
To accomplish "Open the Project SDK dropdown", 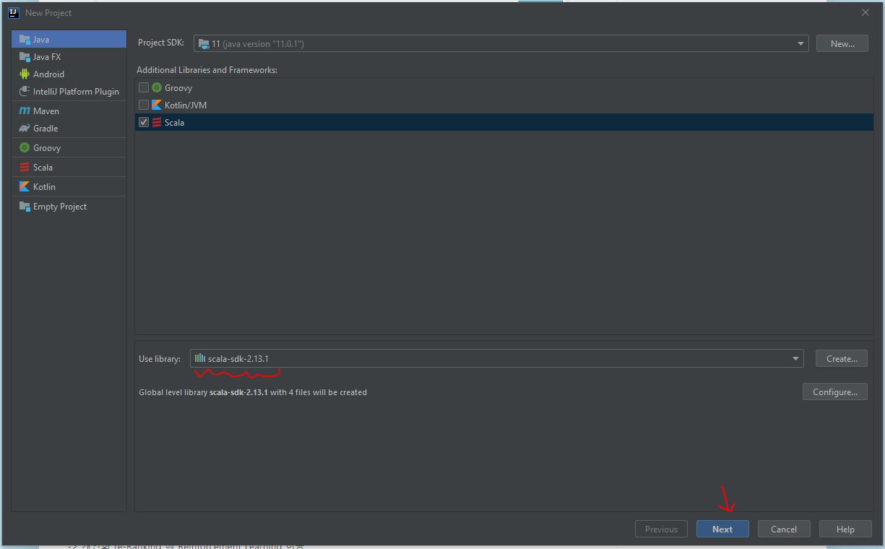I will [x=501, y=44].
